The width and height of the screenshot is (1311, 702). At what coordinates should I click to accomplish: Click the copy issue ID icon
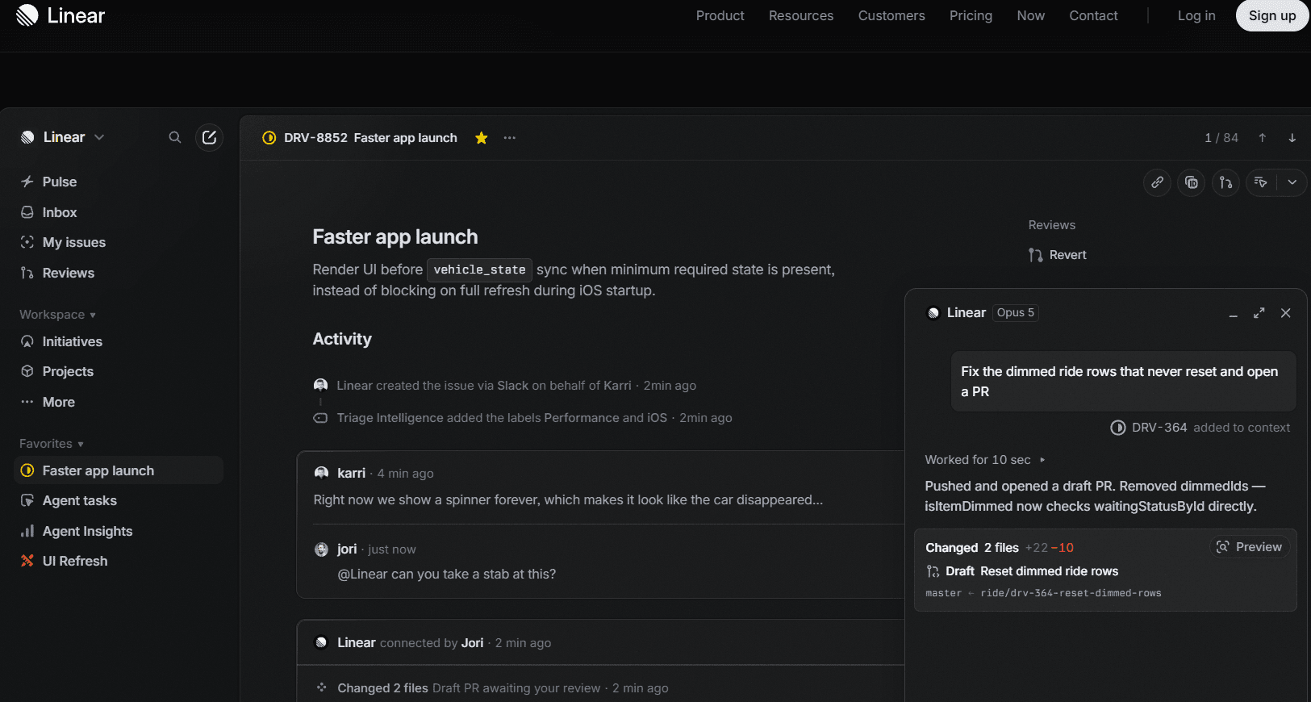tap(1192, 182)
